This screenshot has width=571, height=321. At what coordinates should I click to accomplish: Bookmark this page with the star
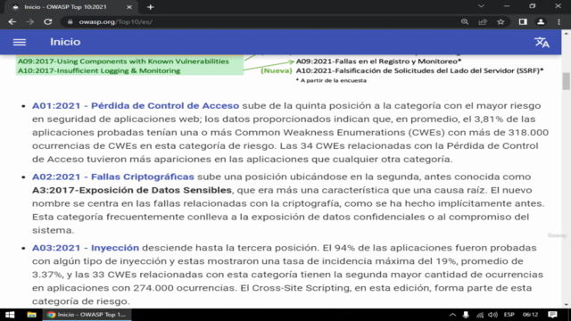click(x=501, y=21)
